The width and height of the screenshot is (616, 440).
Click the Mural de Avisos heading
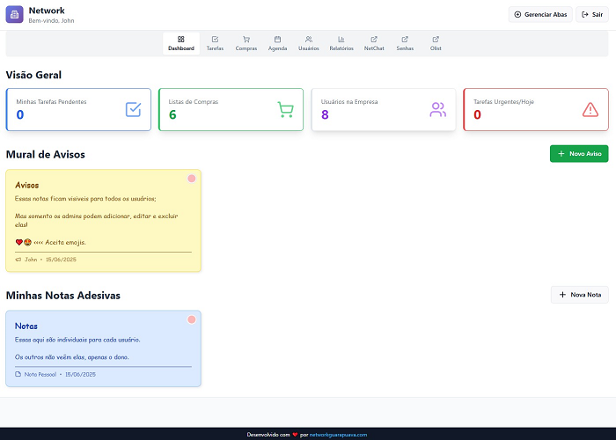[x=46, y=154]
